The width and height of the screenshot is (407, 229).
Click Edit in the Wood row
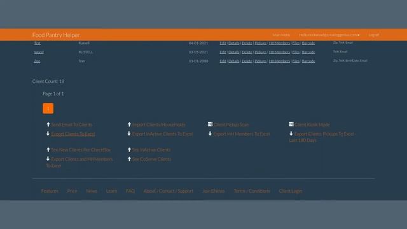223,52
